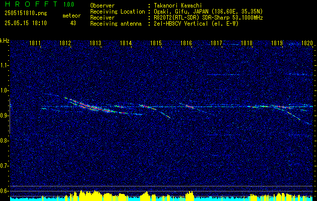Click the 0.9 kHz axis value
This screenshot has width=317, height=201.
(4, 116)
